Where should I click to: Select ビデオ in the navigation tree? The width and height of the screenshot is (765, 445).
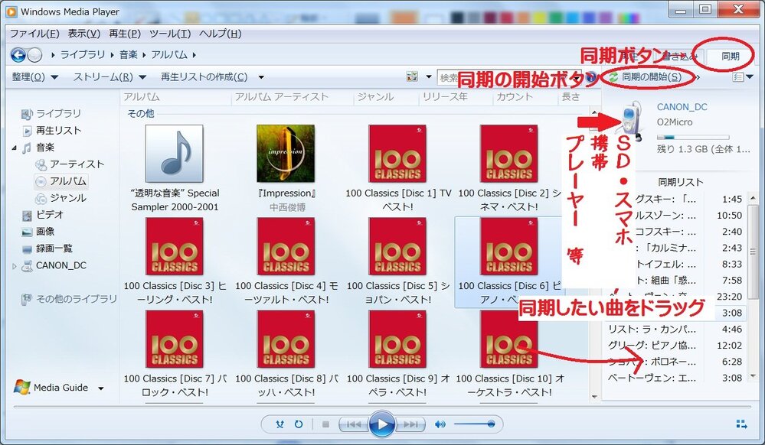(50, 214)
